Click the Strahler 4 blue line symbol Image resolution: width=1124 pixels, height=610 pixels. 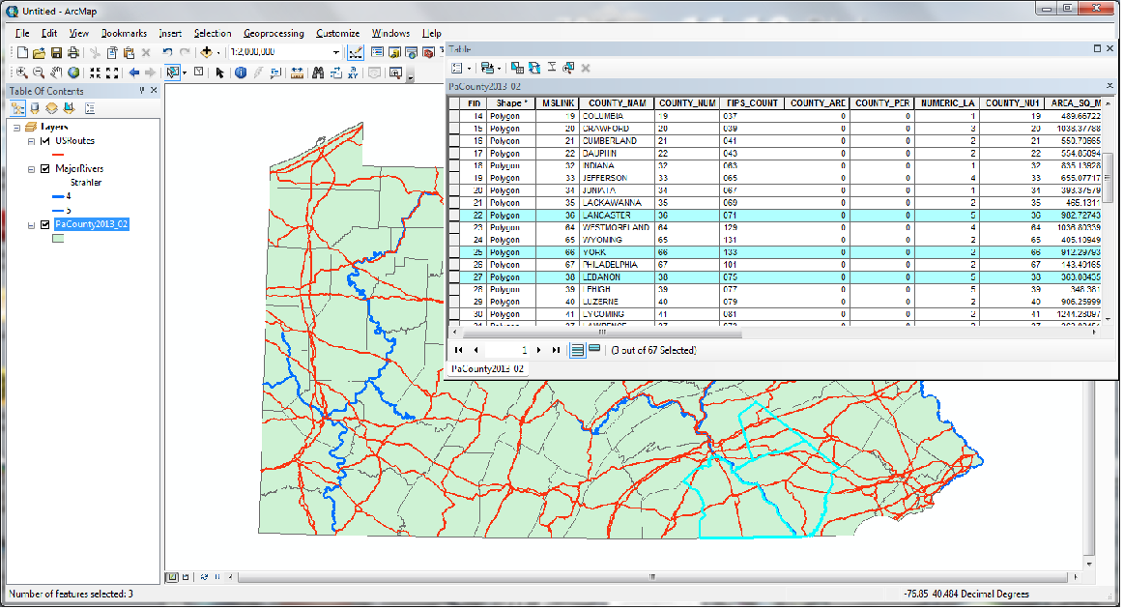[58, 197]
